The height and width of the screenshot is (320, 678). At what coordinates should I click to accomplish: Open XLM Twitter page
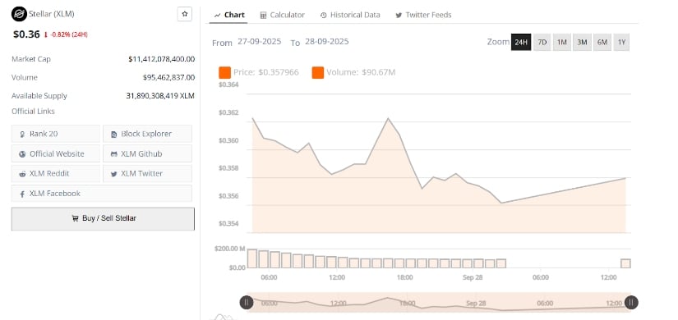[x=147, y=174]
